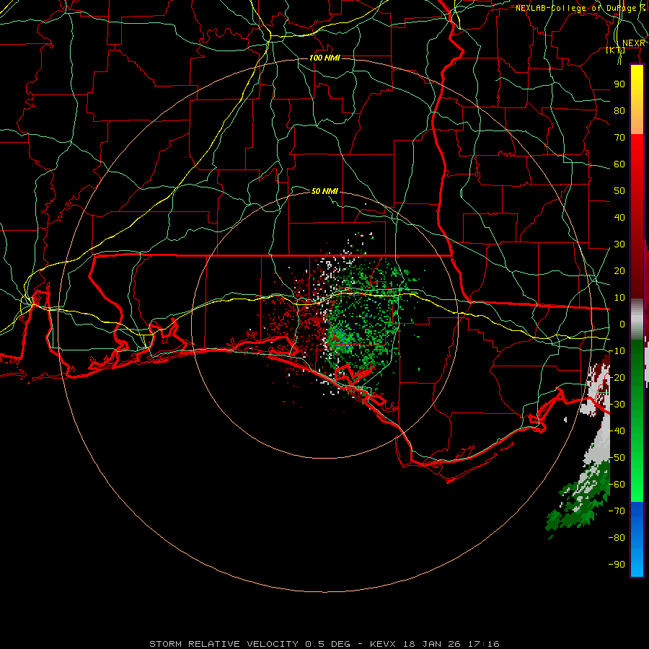Image resolution: width=649 pixels, height=649 pixels.
Task: Click the "STORM RELATIVE VELOCITY 0.5 DEG" caption
Action: (x=250, y=644)
